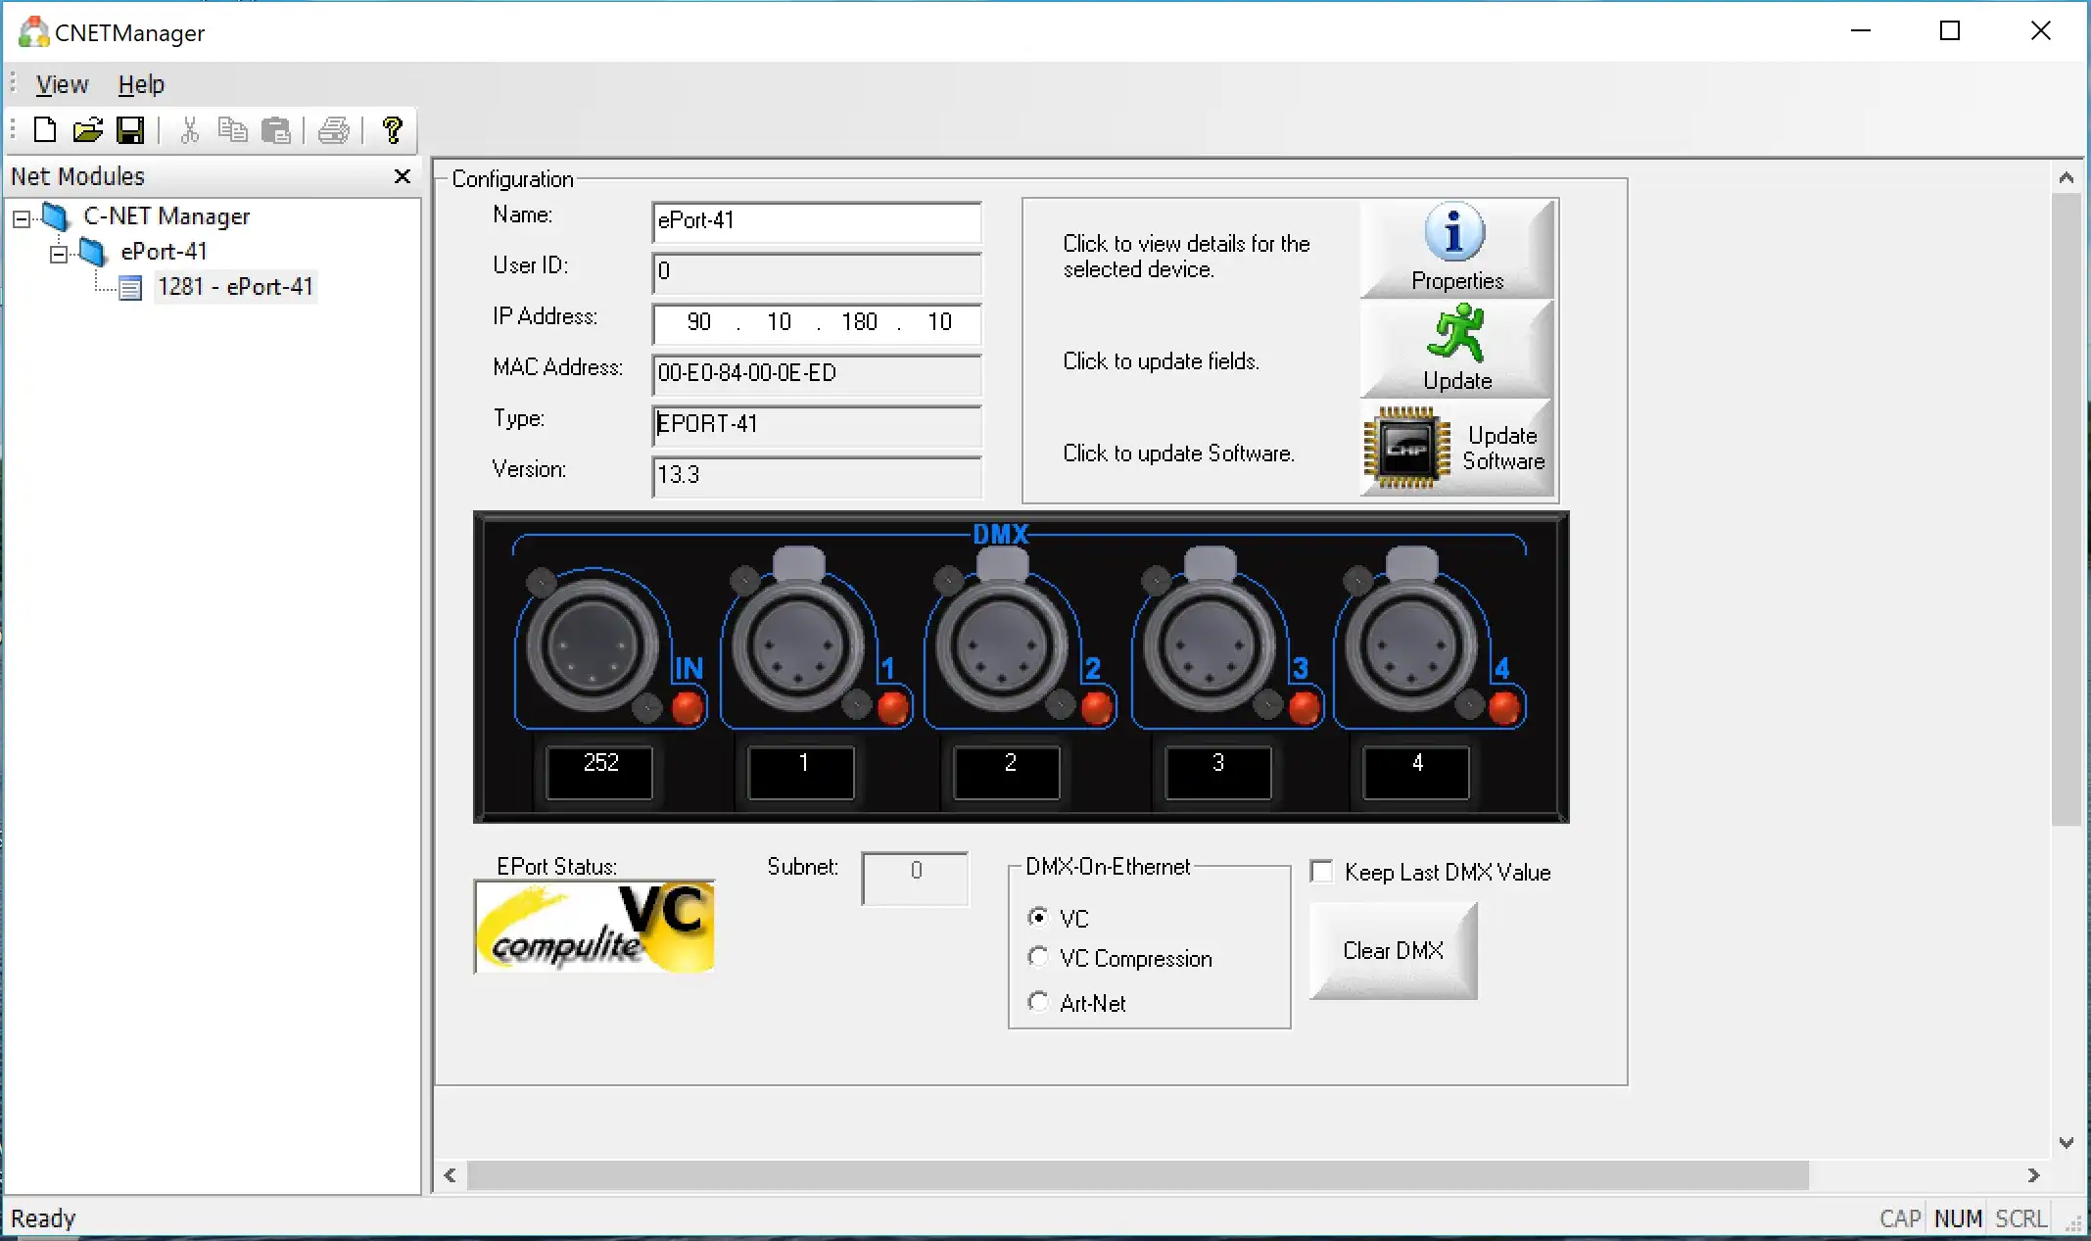Click the User ID input field
The image size is (2091, 1241).
[817, 272]
